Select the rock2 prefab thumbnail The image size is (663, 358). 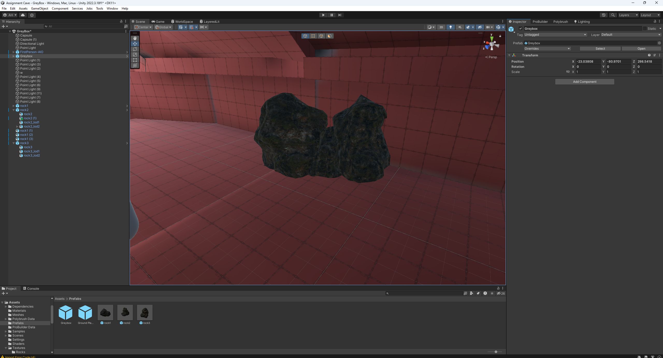coord(125,312)
